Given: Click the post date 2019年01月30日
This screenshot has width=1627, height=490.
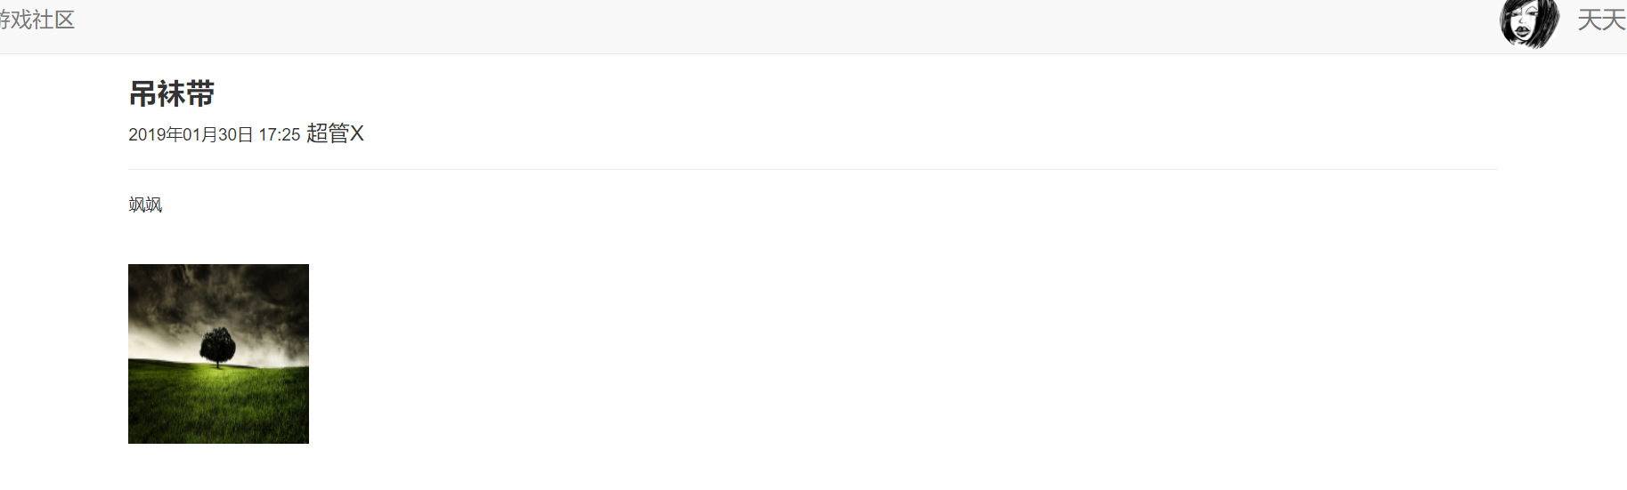Looking at the screenshot, I should point(191,134).
